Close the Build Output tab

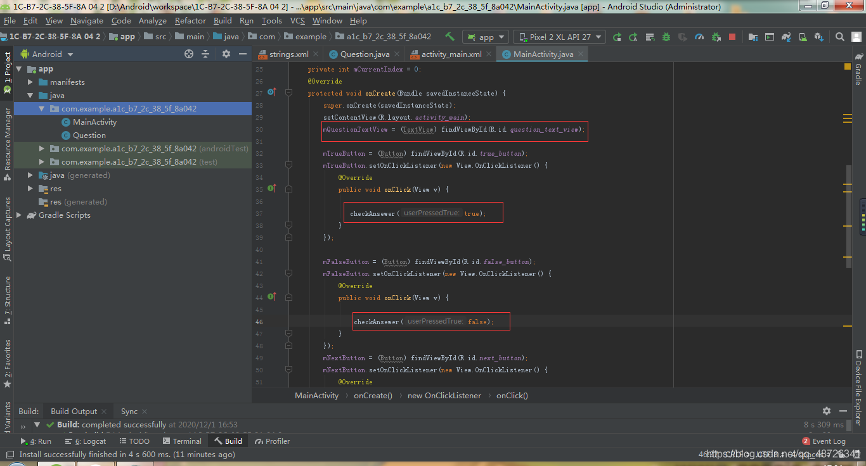pyautogui.click(x=104, y=412)
